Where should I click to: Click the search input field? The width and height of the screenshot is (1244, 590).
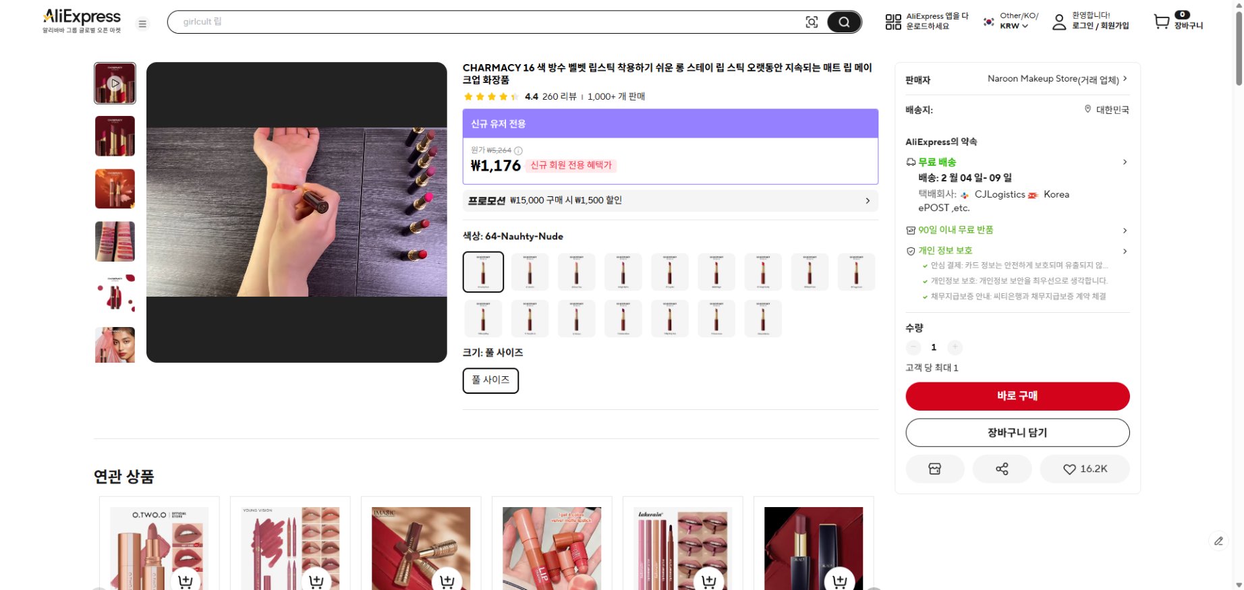click(x=486, y=22)
